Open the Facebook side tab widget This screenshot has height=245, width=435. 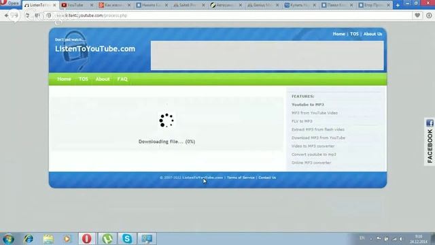[430, 142]
